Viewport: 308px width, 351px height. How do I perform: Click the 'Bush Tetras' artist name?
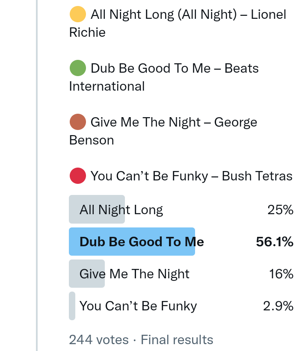click(257, 176)
